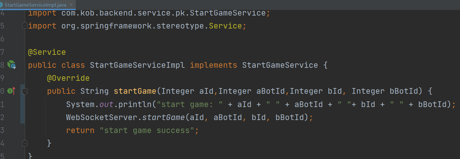Click the WebSocketServer class reference
Screen dimensions: 460x159
click(102, 118)
